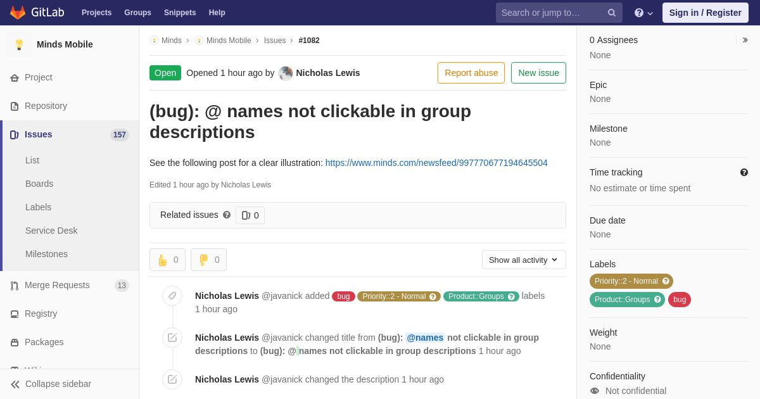Click the Repository file icon
Image resolution: width=760 pixels, height=399 pixels.
(15, 106)
